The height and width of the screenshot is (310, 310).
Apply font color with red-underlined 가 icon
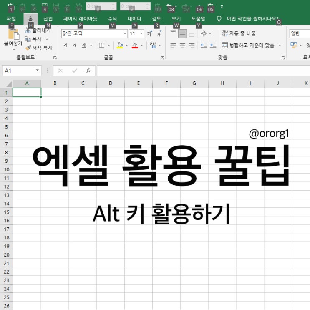click(135, 45)
